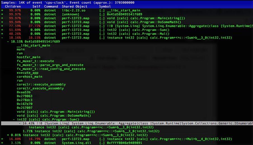
Task: Collapse the 18.15% 0x41d589495541f689 call chain
Action: pyautogui.click(x=8, y=41)
